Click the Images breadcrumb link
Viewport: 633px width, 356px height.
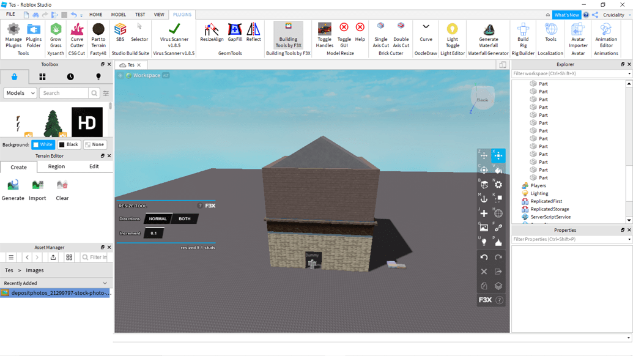click(x=35, y=270)
